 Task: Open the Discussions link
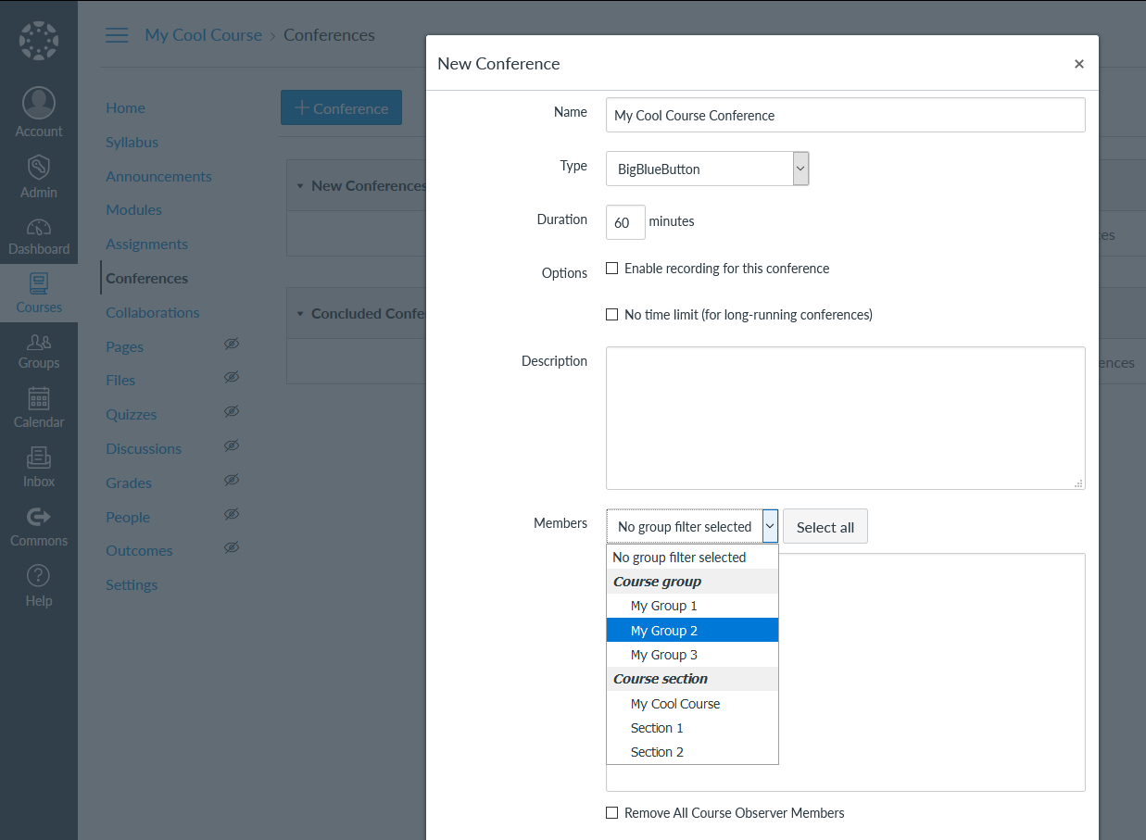[x=144, y=448]
